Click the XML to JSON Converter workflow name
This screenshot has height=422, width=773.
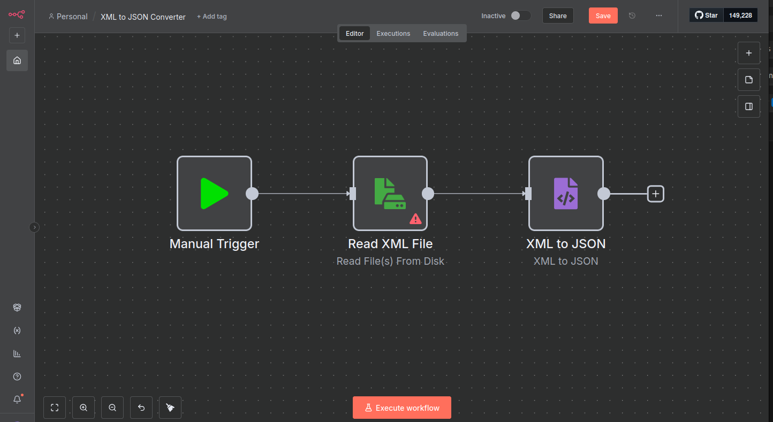143,17
